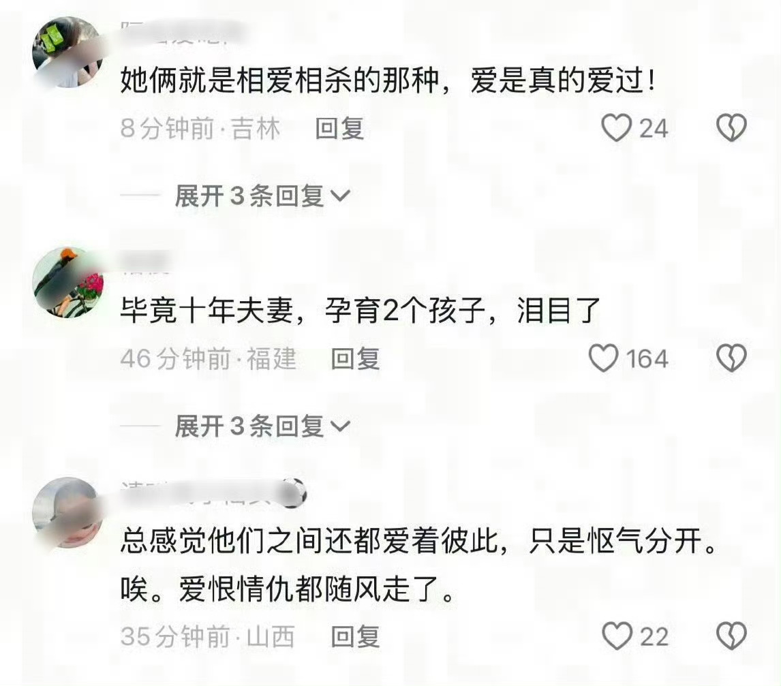This screenshot has height=686, width=781.
Task: Tap the comment text 总感觉他们之间还都爱着彼此
Action: 309,541
